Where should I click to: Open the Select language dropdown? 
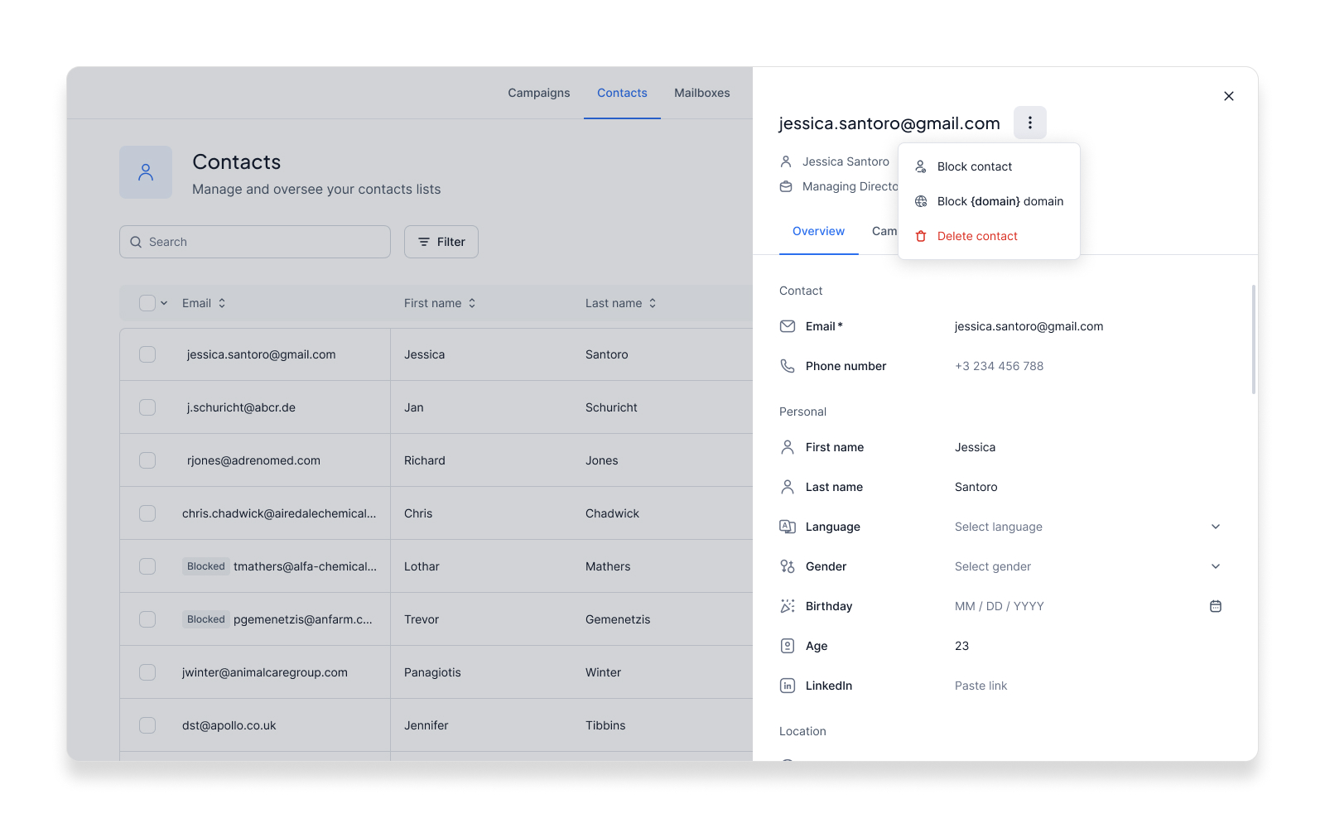tap(1088, 527)
